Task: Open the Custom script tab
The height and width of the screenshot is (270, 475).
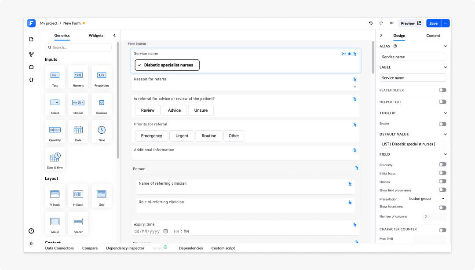Action: pyautogui.click(x=223, y=248)
